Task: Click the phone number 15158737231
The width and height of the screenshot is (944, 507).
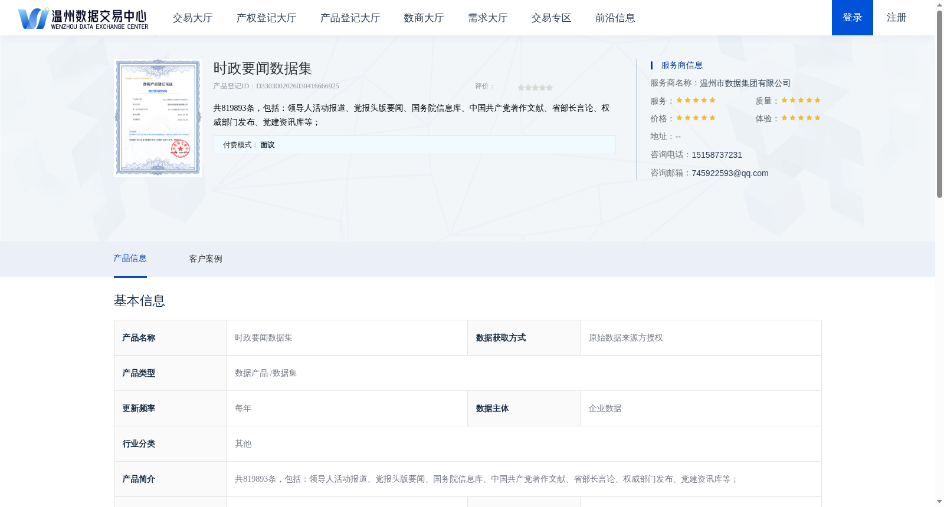Action: 717,155
